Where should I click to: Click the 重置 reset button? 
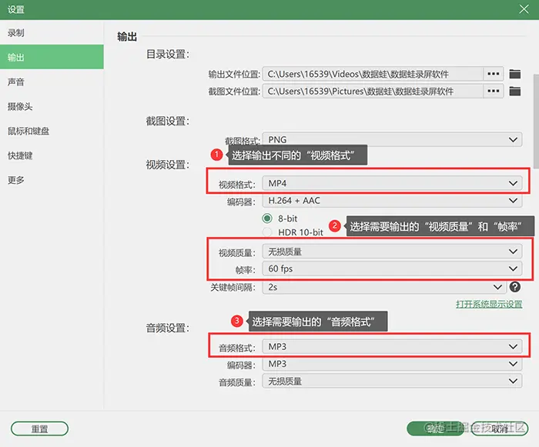(39, 429)
